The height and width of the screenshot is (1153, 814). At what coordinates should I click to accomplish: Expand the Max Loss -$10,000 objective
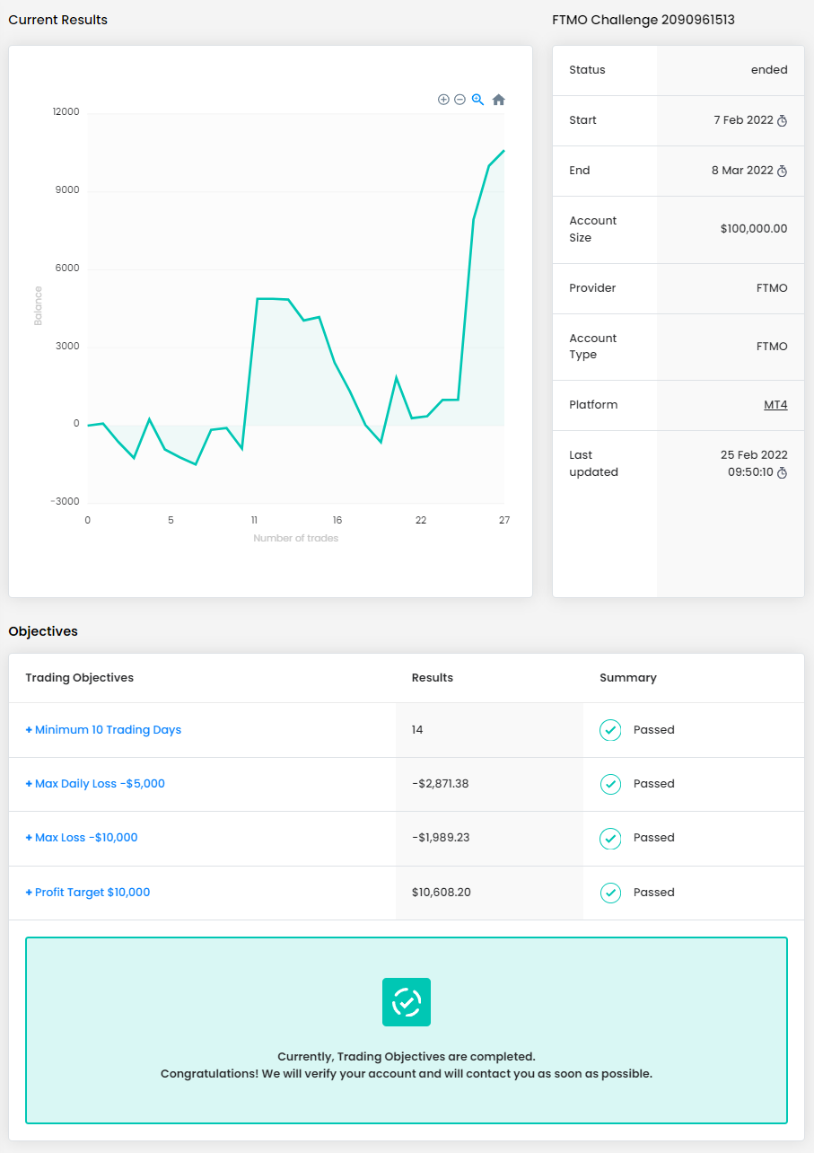click(x=82, y=838)
